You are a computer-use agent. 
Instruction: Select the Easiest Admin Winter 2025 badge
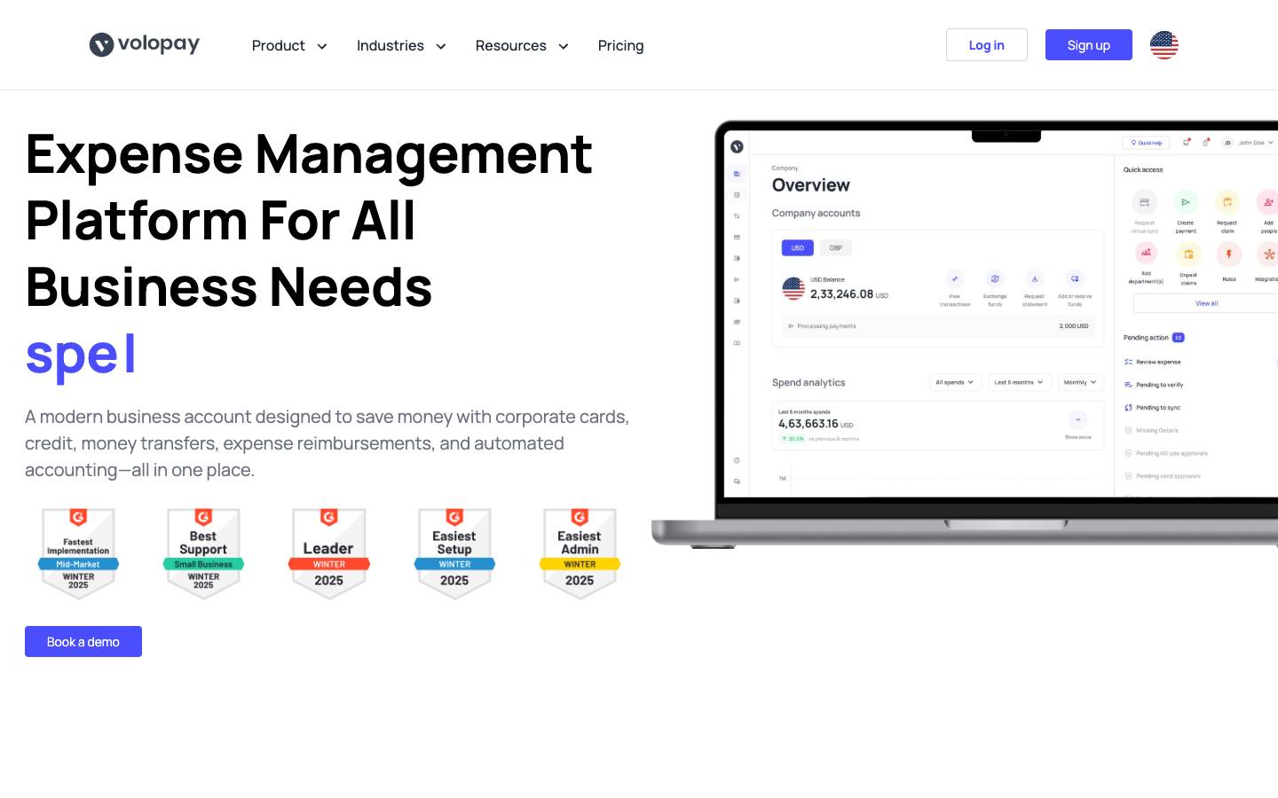click(x=580, y=553)
